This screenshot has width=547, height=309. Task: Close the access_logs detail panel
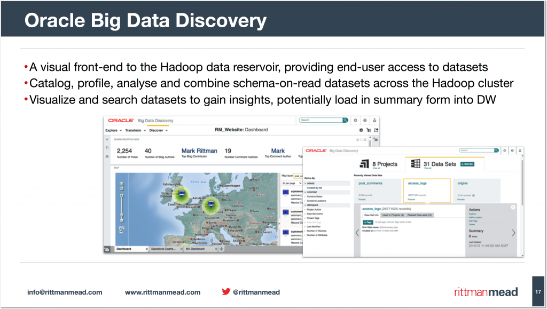point(513,207)
